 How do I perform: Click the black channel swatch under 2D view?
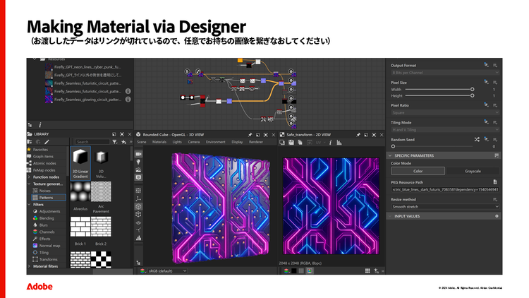point(294,270)
